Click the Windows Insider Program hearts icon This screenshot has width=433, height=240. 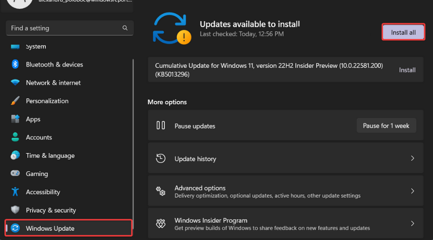coord(161,224)
